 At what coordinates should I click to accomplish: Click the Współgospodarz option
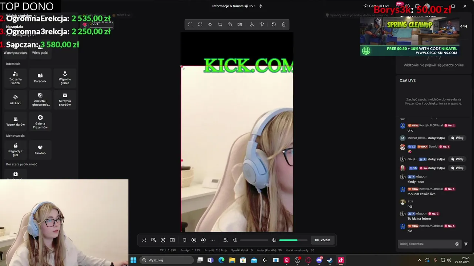click(16, 50)
